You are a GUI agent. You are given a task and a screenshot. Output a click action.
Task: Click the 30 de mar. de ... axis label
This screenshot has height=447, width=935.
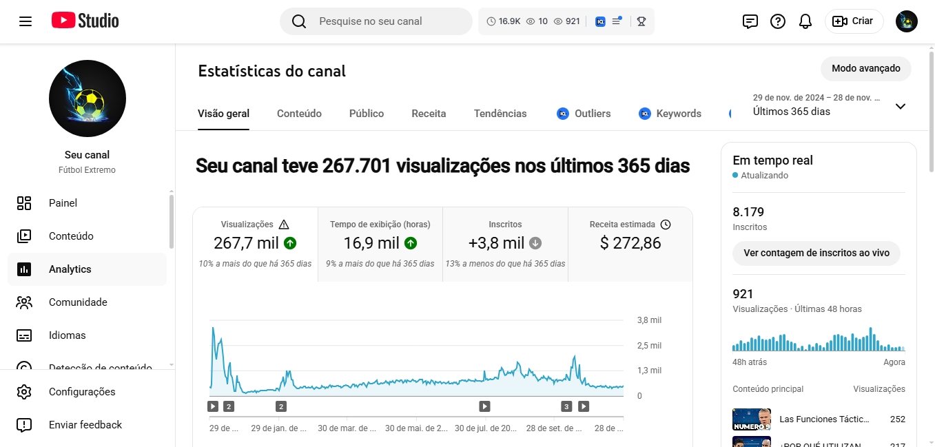[x=347, y=428]
